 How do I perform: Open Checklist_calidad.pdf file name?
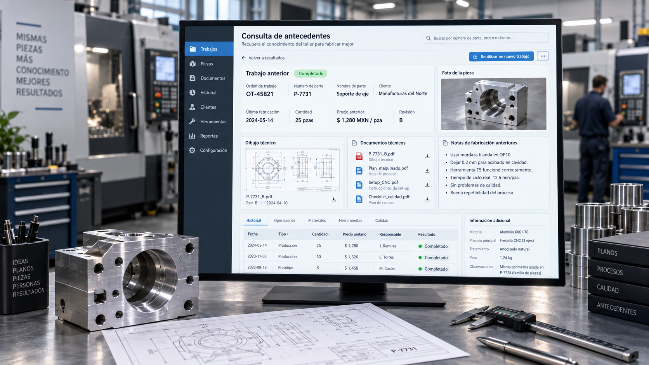click(x=389, y=197)
